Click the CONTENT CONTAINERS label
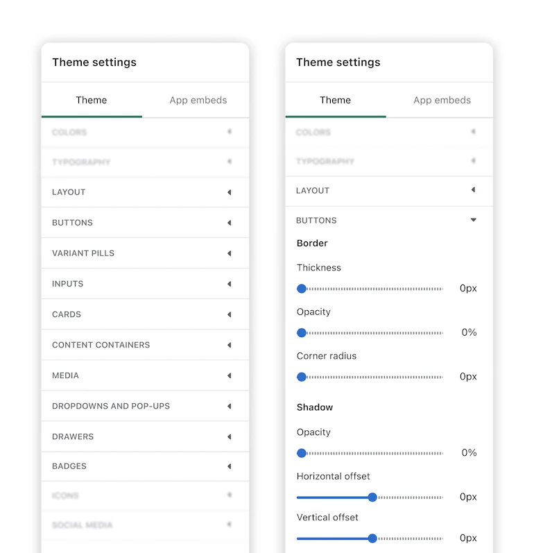This screenshot has width=534, height=553. [101, 345]
